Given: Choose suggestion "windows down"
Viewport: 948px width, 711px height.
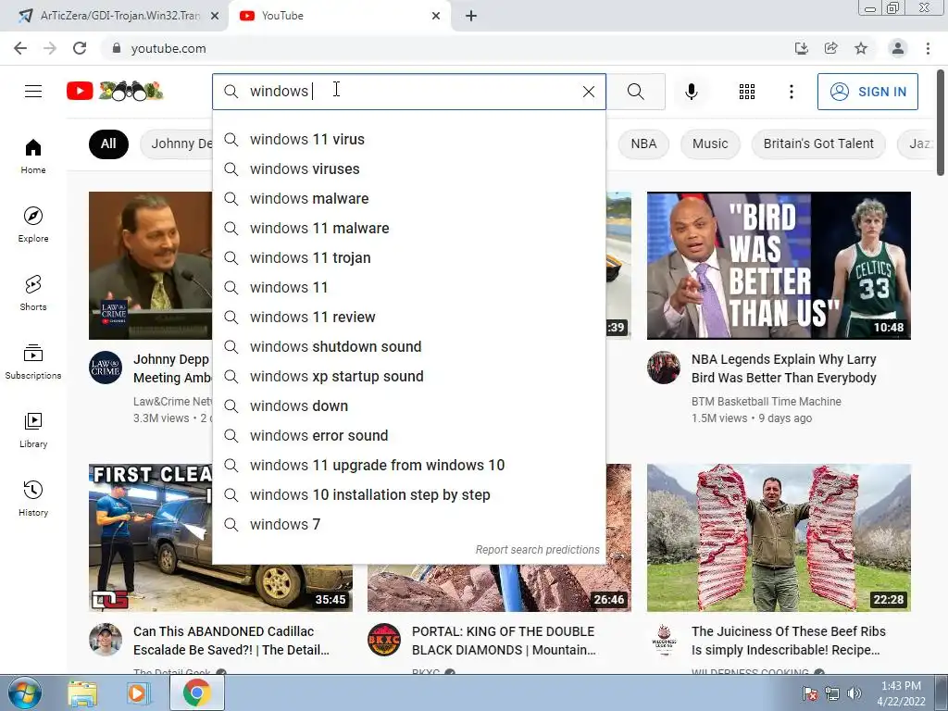Looking at the screenshot, I should 408,405.
